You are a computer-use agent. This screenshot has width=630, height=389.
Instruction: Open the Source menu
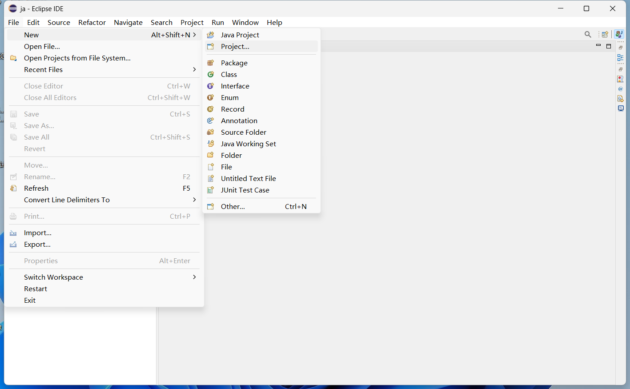pos(59,22)
